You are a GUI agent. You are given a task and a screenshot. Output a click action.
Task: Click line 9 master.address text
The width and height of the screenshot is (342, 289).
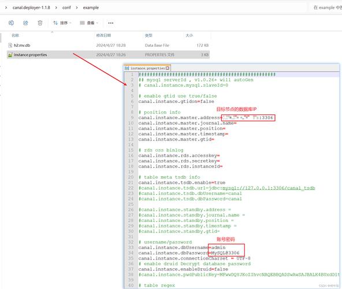pyautogui.click(x=179, y=118)
